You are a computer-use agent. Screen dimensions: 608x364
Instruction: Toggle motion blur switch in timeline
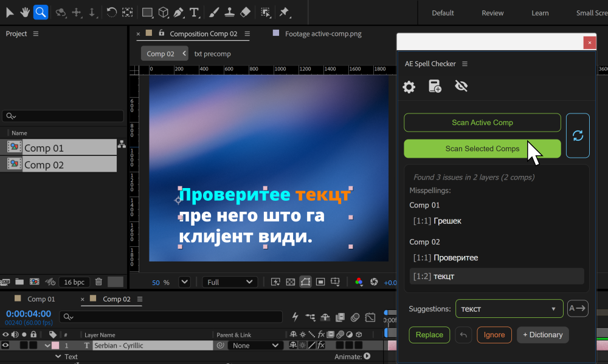(355, 317)
